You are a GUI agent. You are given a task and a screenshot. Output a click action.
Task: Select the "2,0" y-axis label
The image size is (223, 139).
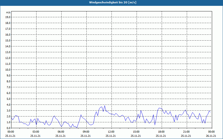coord(8,116)
